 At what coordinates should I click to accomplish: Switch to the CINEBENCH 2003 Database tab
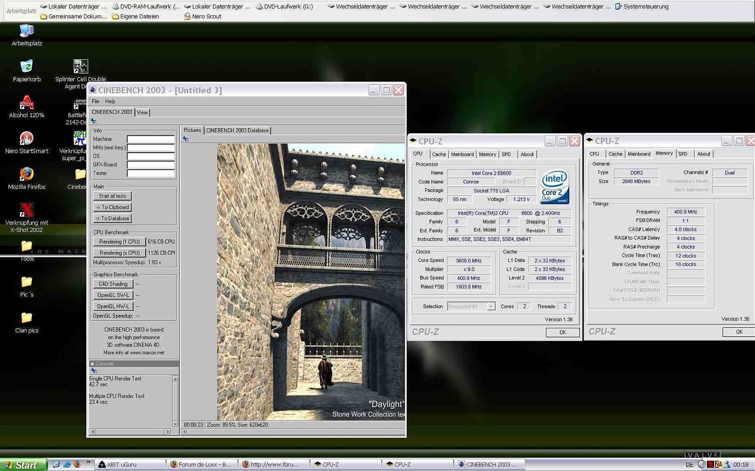[237, 130]
